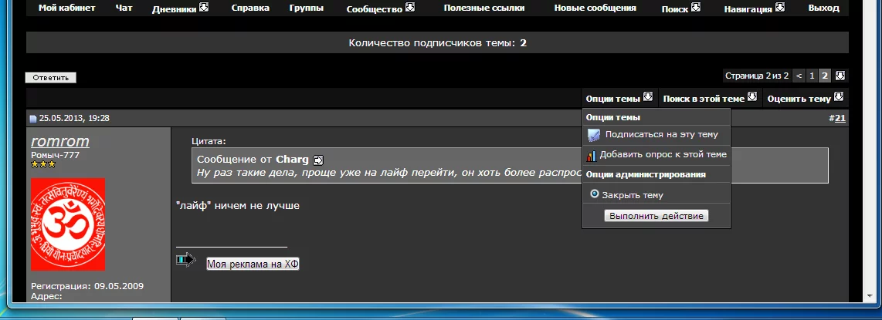Click the Выход link
882x320 pixels.
(824, 8)
